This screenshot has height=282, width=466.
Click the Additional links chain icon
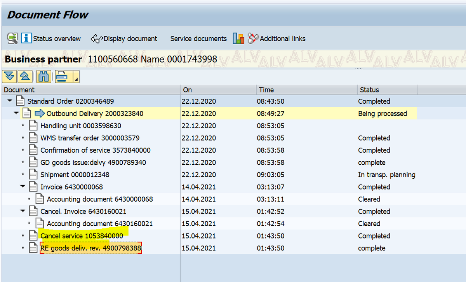pos(253,38)
